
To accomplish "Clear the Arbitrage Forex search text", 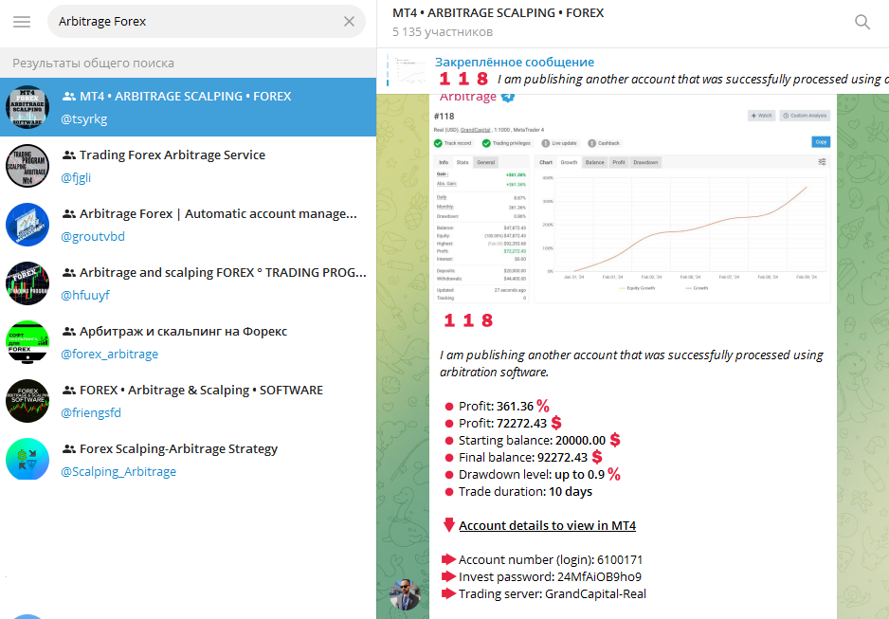I will [x=349, y=22].
